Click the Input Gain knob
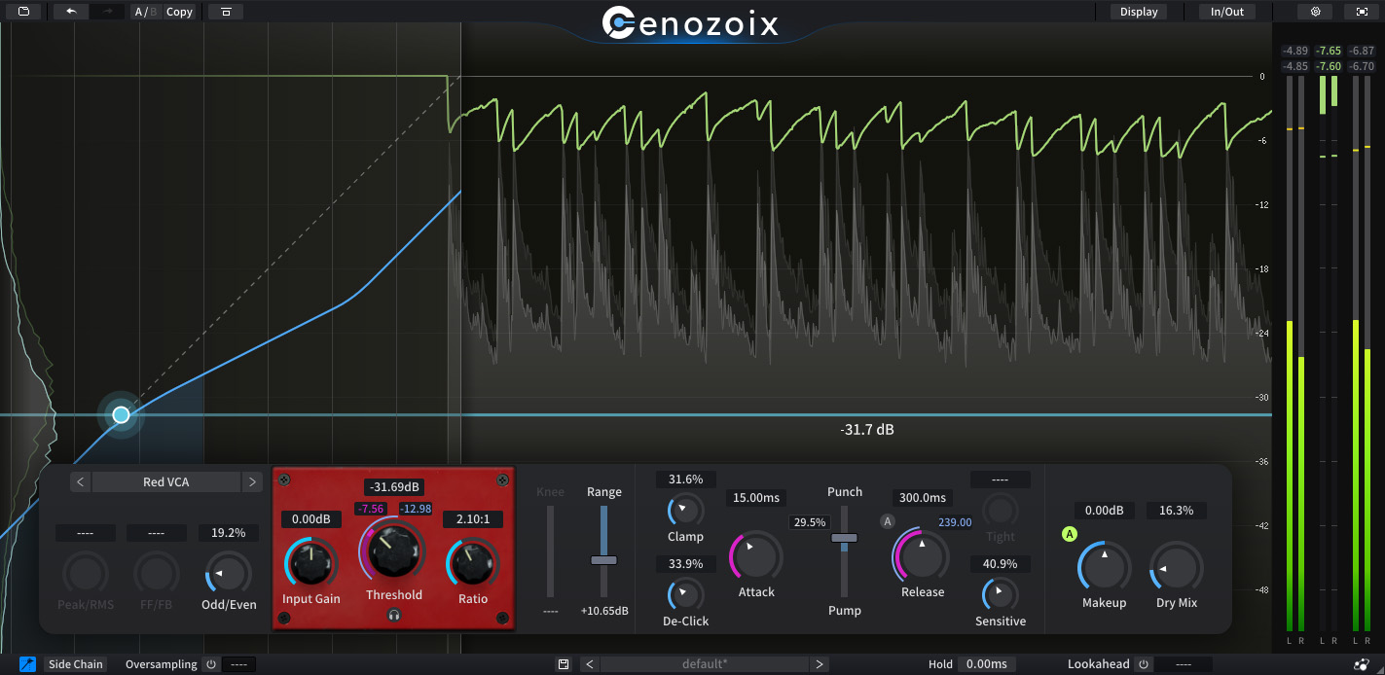1385x675 pixels. (311, 563)
